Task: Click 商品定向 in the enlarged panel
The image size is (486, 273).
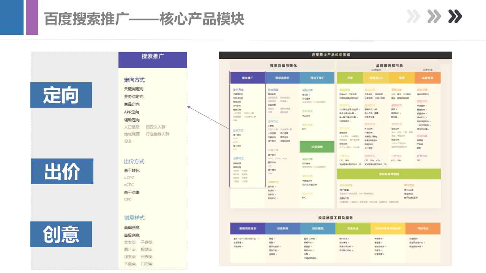Action: [132, 104]
